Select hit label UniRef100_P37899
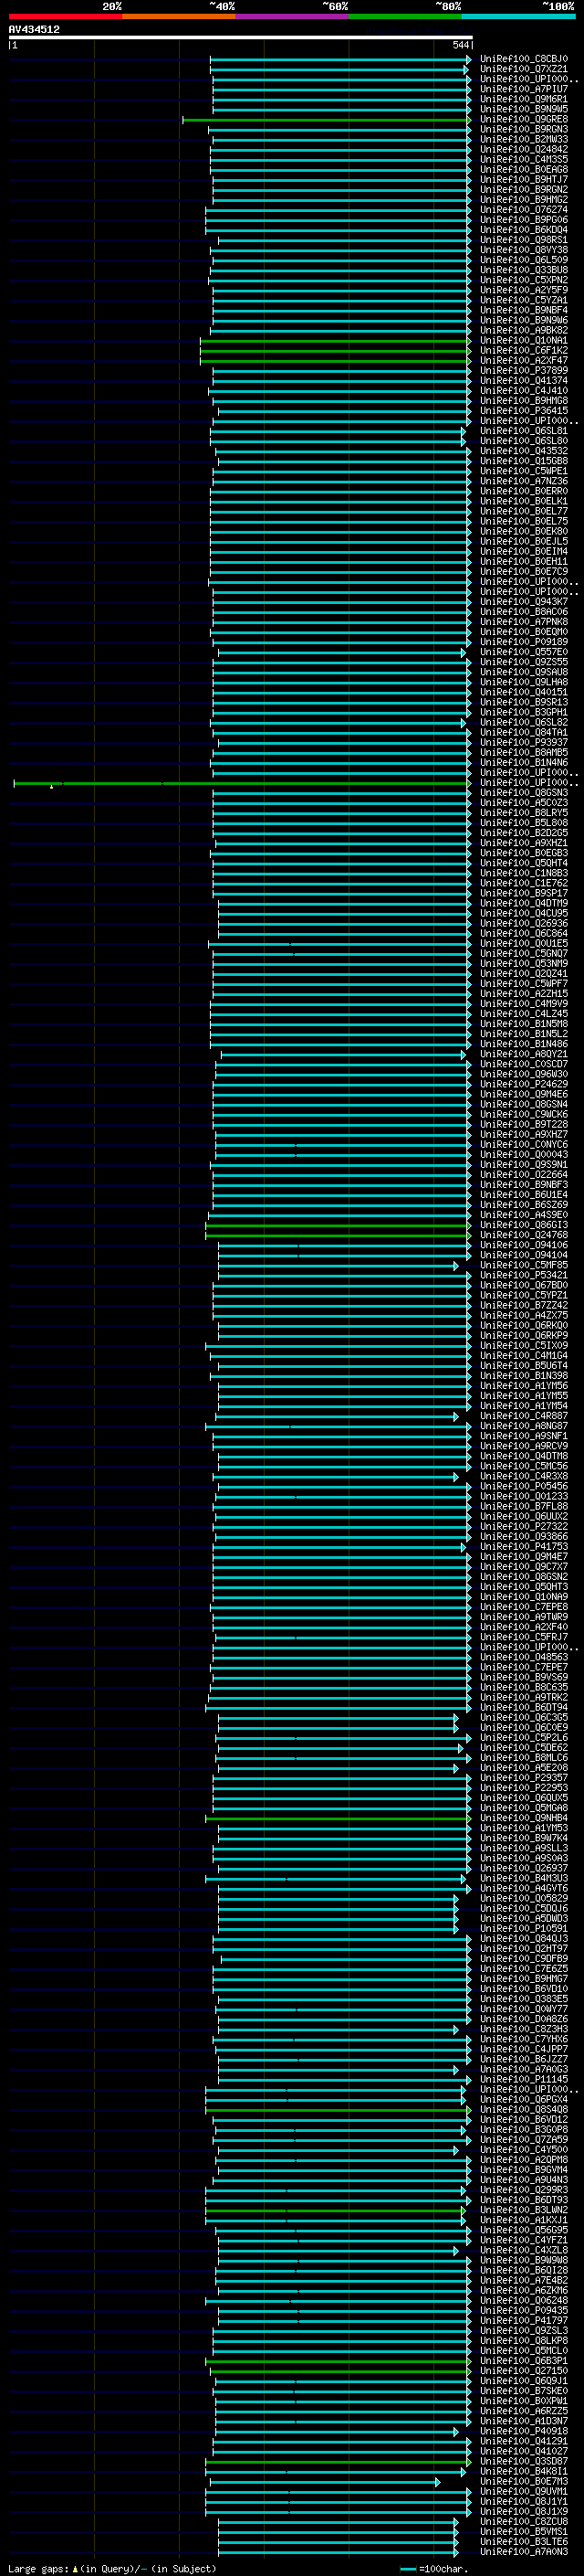The height and width of the screenshot is (2576, 584). click(x=523, y=370)
